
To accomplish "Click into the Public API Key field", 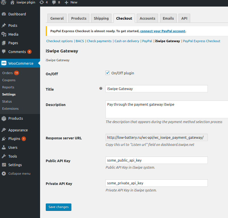I will click(157, 160).
